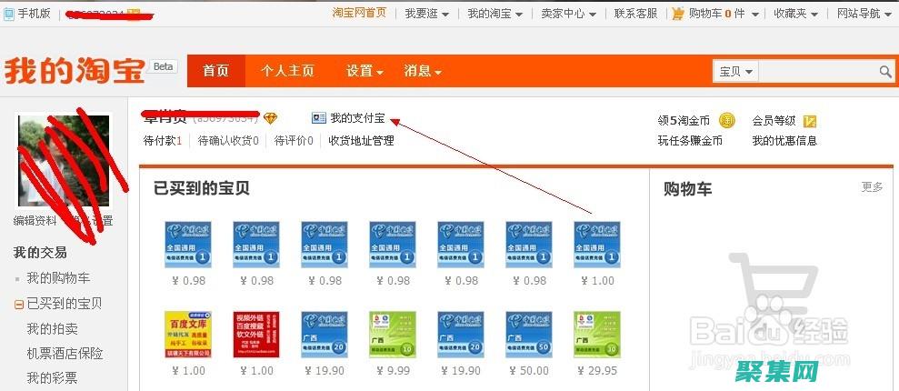Viewport: 899px width, 391px height.
Task: Click the search magnifier icon
Action: pyautogui.click(x=885, y=72)
